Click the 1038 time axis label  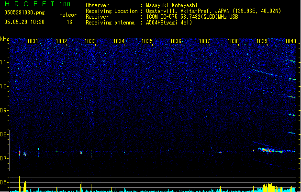click(233, 41)
